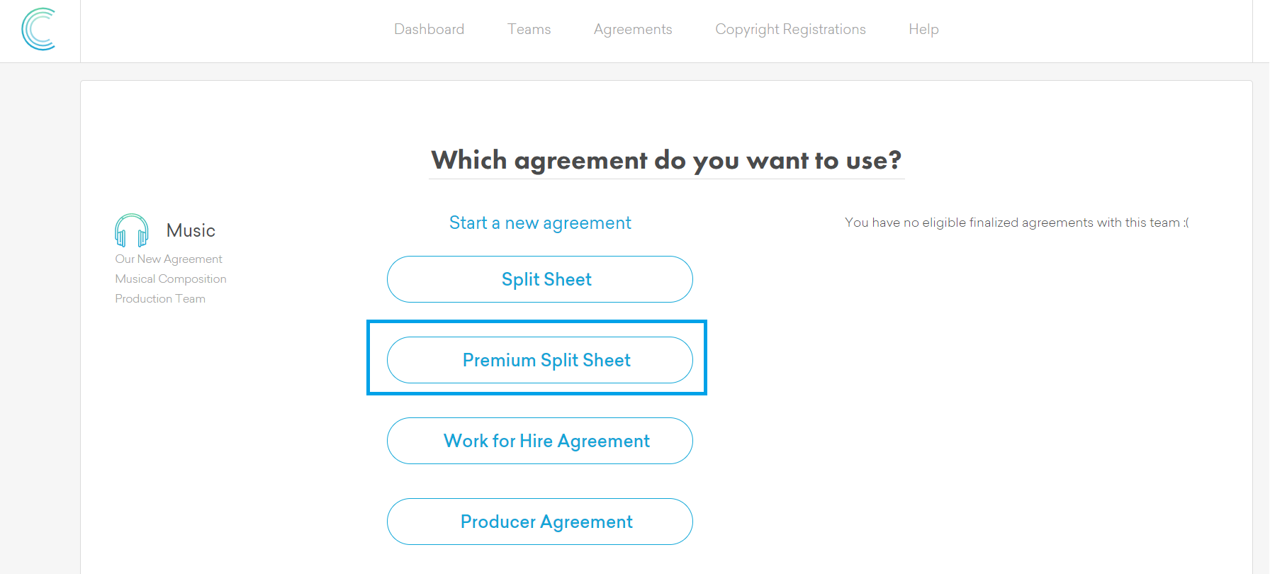Screen dimensions: 1270x574
Task: Open the Agreements menu item
Action: coord(633,29)
